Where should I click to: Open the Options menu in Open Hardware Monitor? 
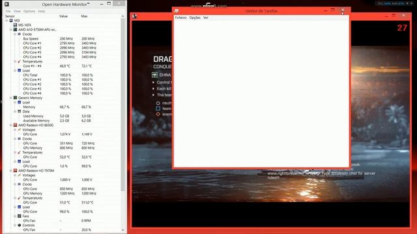point(29,11)
